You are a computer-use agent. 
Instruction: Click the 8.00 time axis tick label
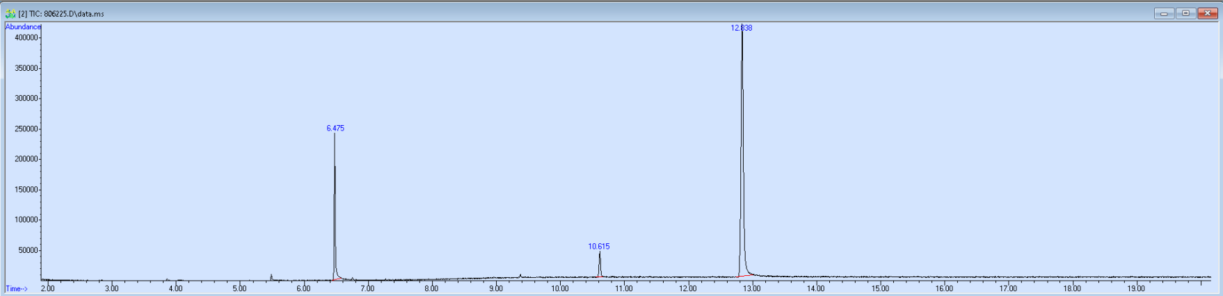[x=431, y=288]
